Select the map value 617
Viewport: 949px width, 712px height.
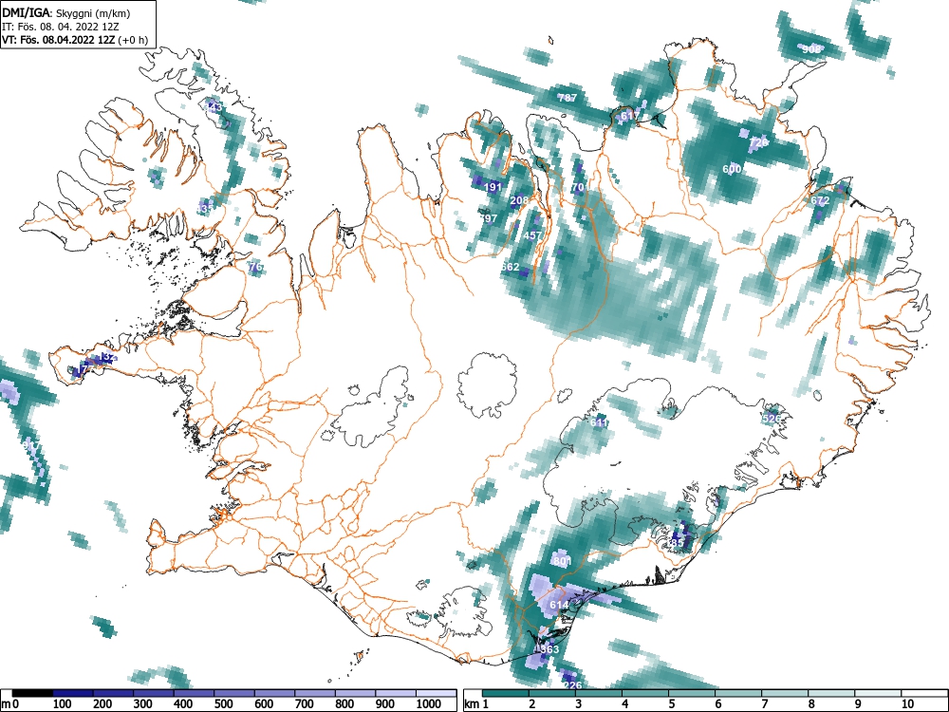pos(629,116)
